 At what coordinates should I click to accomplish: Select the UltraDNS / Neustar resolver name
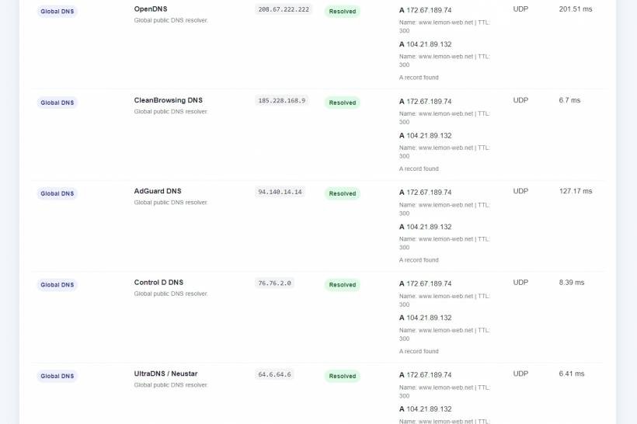pos(165,374)
